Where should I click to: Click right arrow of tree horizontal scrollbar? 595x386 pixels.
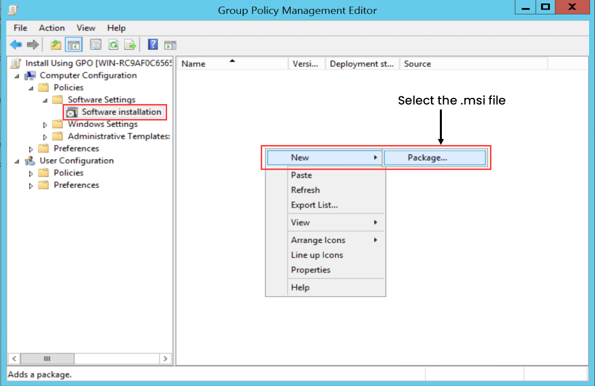(x=166, y=359)
